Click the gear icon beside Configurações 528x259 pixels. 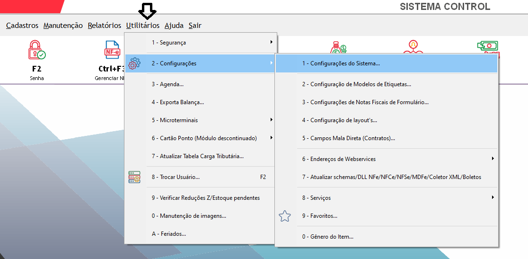click(135, 63)
